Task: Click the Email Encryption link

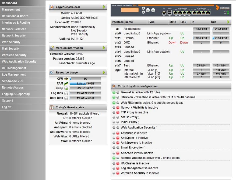Action: point(132,148)
